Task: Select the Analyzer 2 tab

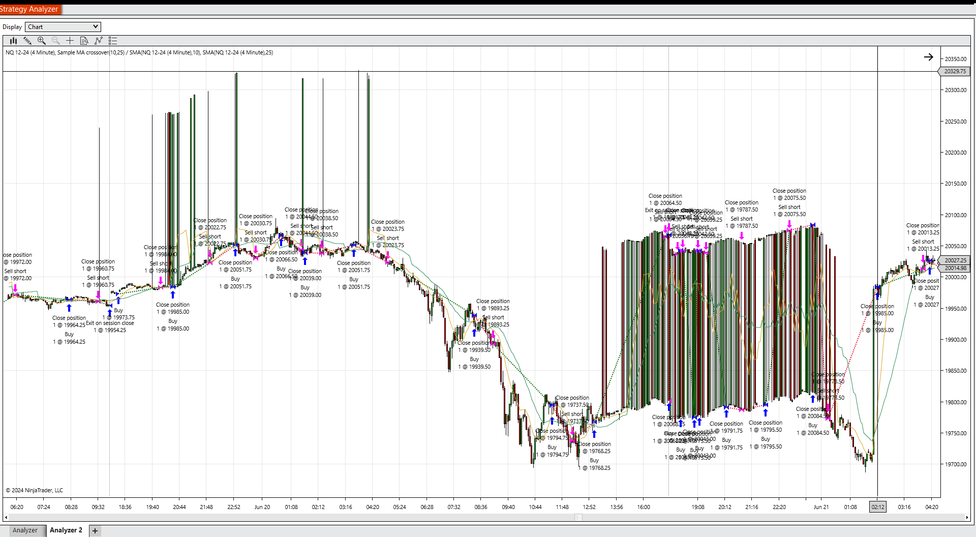Action: pyautogui.click(x=66, y=530)
